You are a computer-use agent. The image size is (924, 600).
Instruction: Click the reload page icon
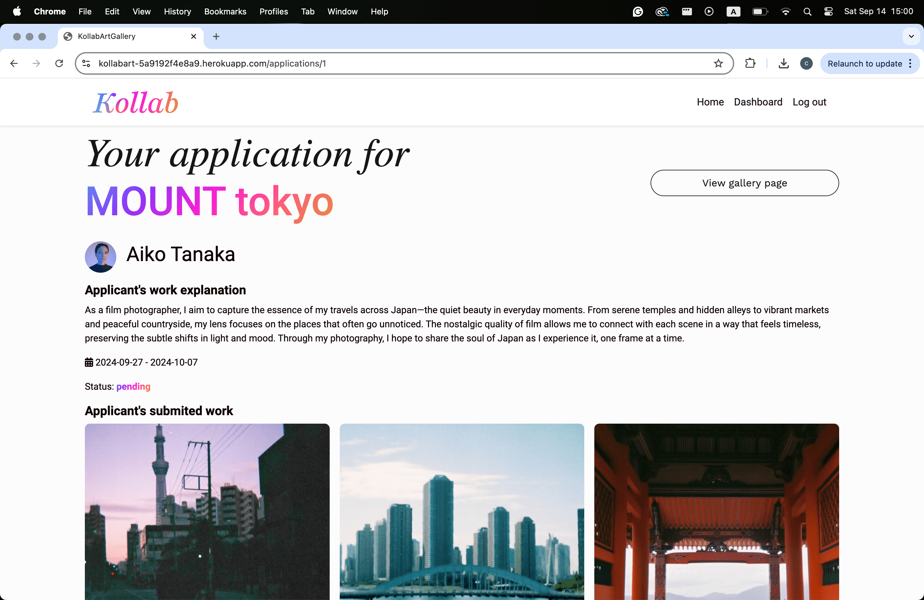[59, 64]
